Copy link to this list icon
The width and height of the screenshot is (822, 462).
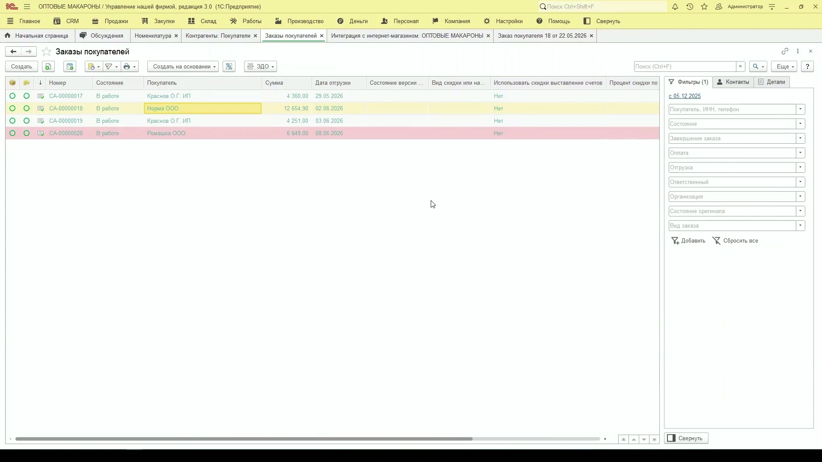coord(785,51)
